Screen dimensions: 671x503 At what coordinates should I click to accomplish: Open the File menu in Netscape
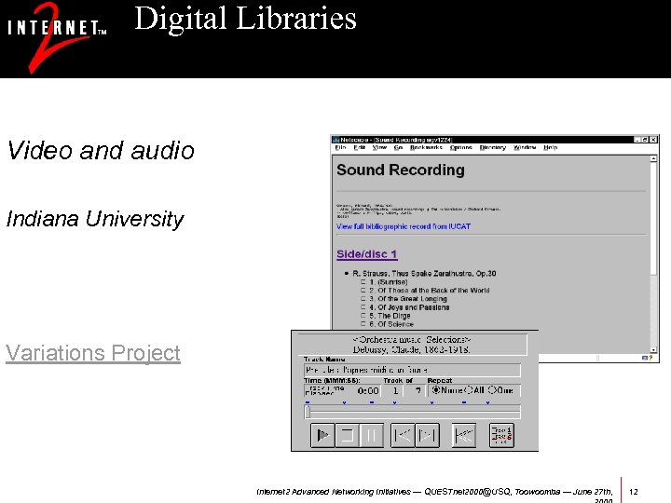click(x=341, y=147)
